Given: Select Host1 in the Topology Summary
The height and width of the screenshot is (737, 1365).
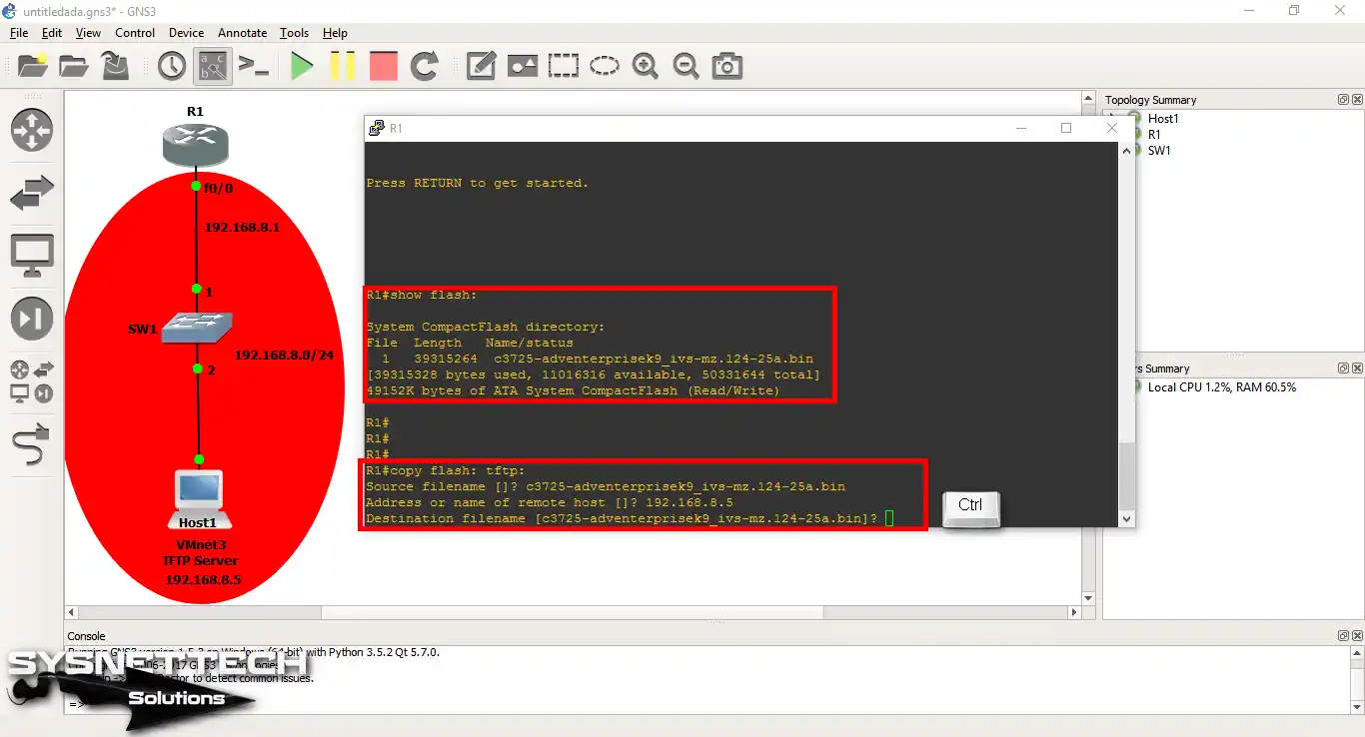Looking at the screenshot, I should click(1164, 118).
